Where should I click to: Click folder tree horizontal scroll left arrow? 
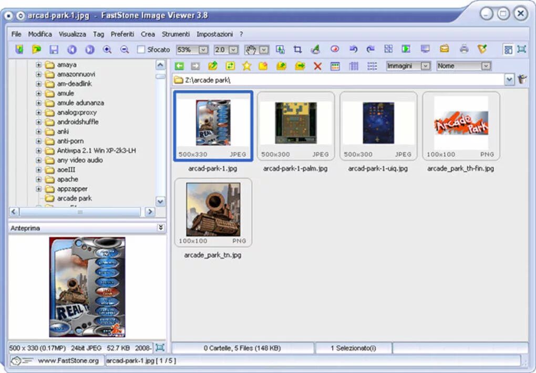click(x=14, y=211)
